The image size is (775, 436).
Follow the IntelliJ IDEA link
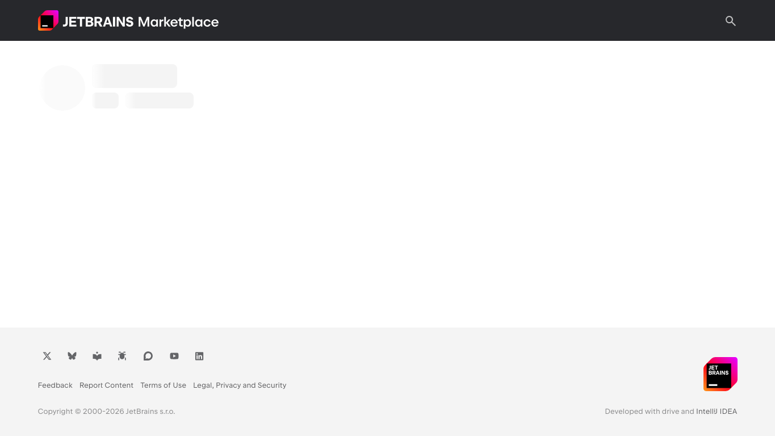[717, 412]
